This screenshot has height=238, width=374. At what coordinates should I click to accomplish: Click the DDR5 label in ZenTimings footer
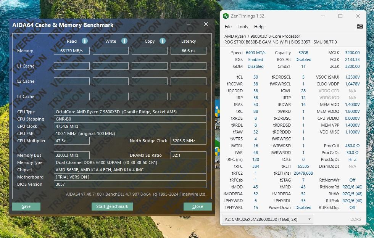point(355,219)
